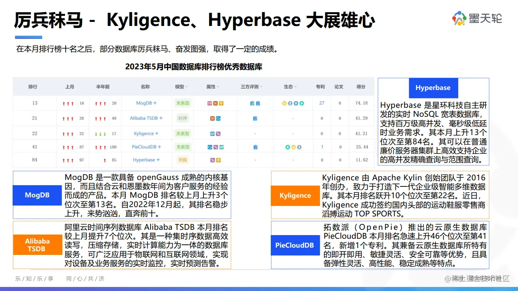Open the 属性 column filter dropdown
The image size is (518, 291).
click(218, 87)
